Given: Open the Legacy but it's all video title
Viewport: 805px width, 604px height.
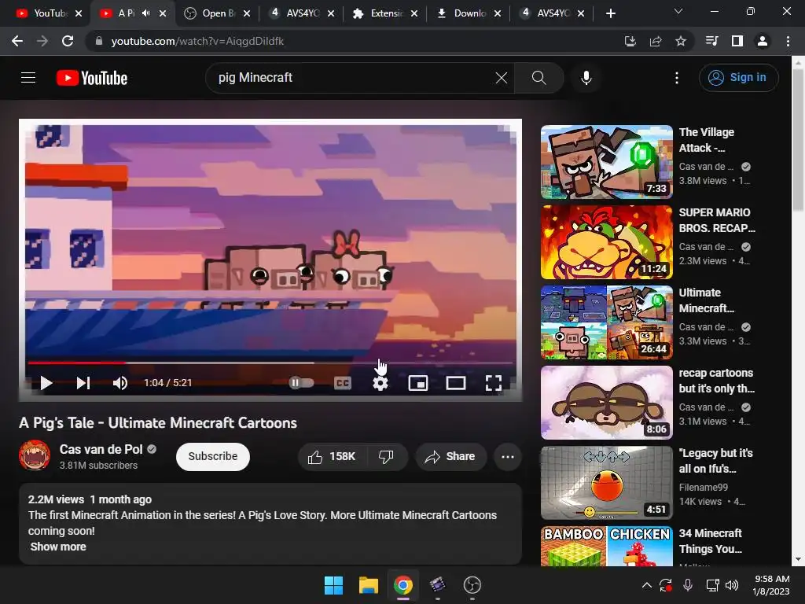Looking at the screenshot, I should point(715,461).
